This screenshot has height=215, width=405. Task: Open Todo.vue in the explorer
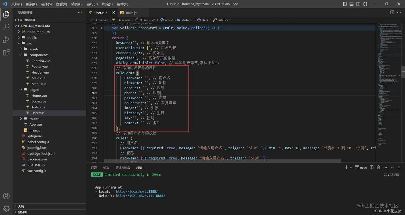[49, 107]
